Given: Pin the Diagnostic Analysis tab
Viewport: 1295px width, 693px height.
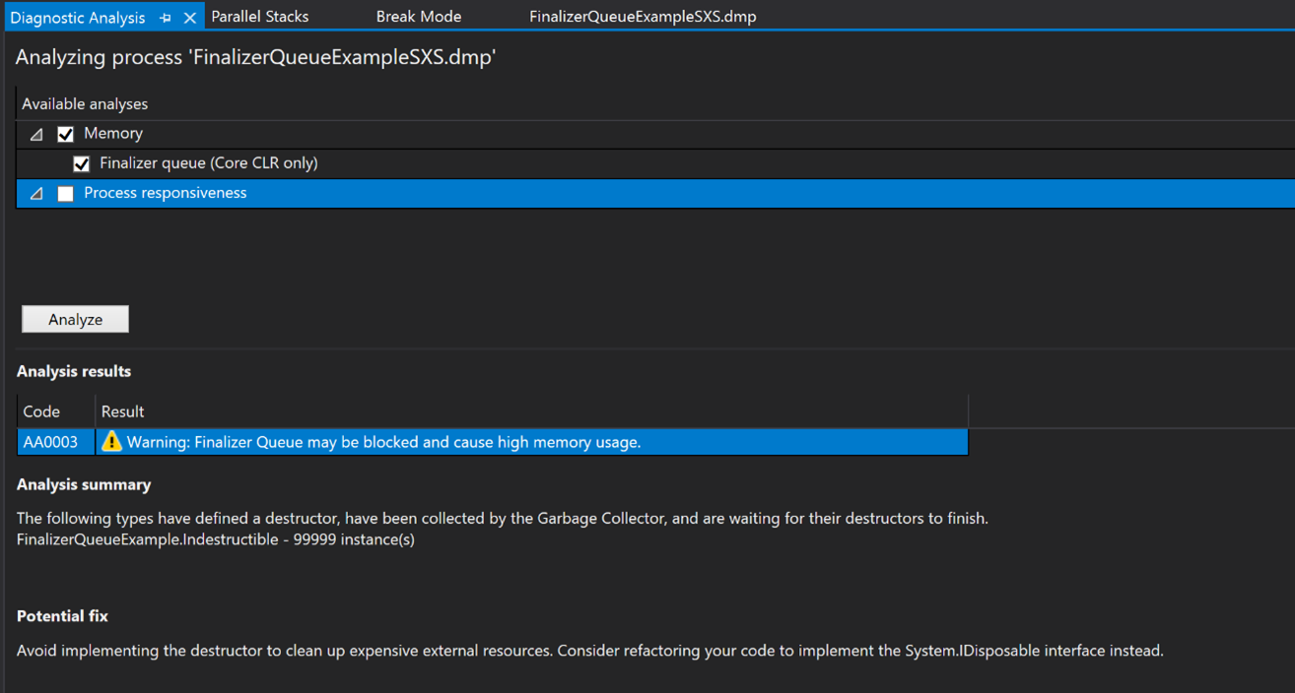Looking at the screenshot, I should coord(165,17).
